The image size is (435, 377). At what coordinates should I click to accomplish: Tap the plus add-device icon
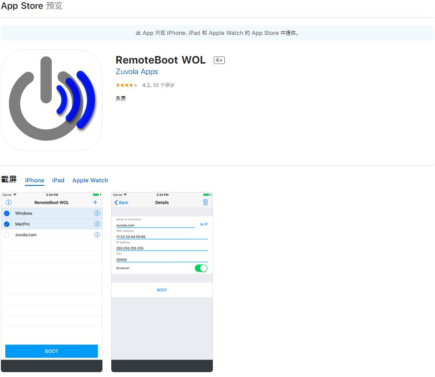pos(95,202)
